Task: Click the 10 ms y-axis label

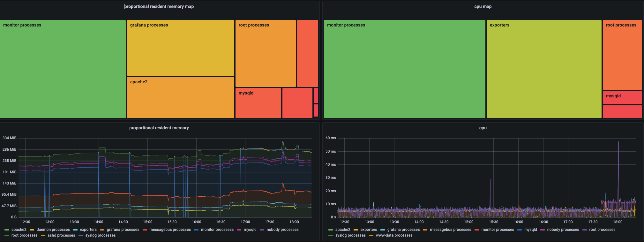Action: click(x=331, y=204)
